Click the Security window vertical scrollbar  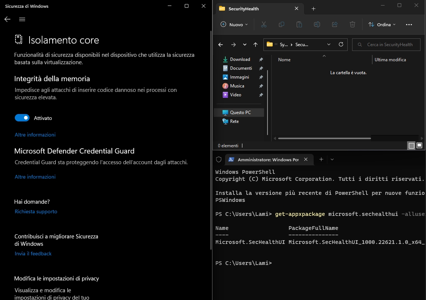pyautogui.click(x=211, y=140)
